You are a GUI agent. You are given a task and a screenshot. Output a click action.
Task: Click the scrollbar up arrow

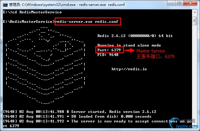[x=195, y=12]
